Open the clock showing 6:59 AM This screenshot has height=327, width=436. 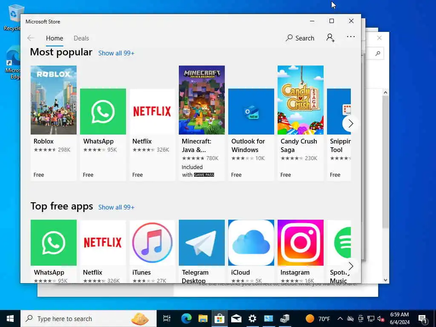tap(399, 318)
